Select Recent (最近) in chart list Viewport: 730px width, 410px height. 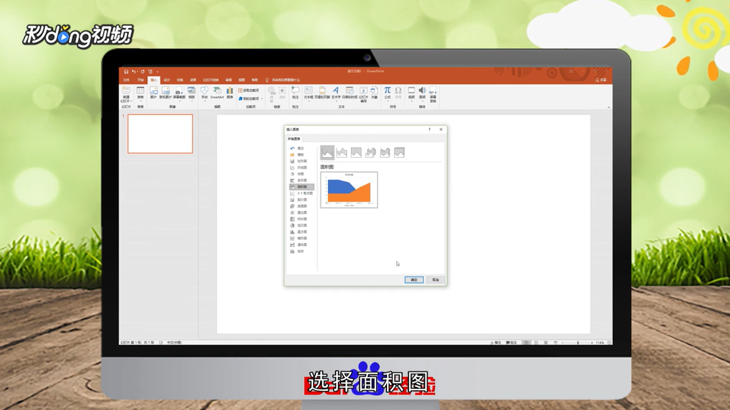[x=297, y=148]
